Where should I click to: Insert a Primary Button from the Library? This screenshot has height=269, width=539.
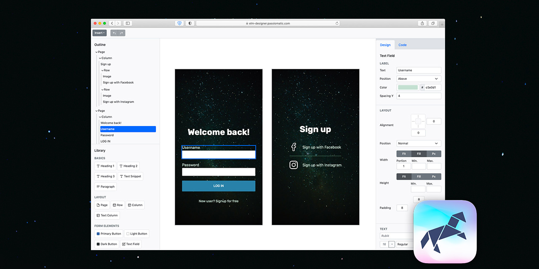109,234
